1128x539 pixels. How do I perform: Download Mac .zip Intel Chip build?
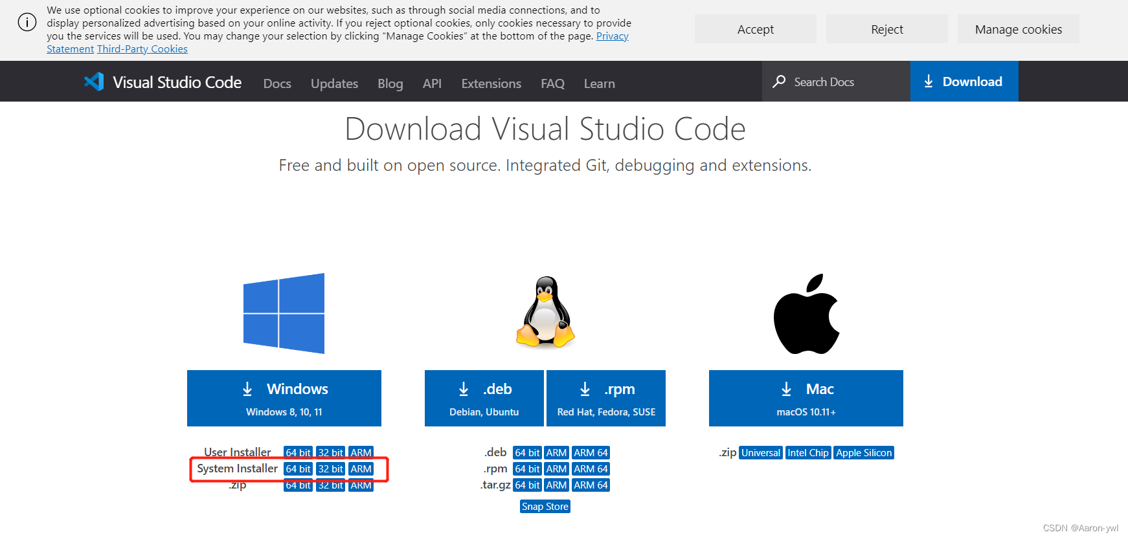808,452
